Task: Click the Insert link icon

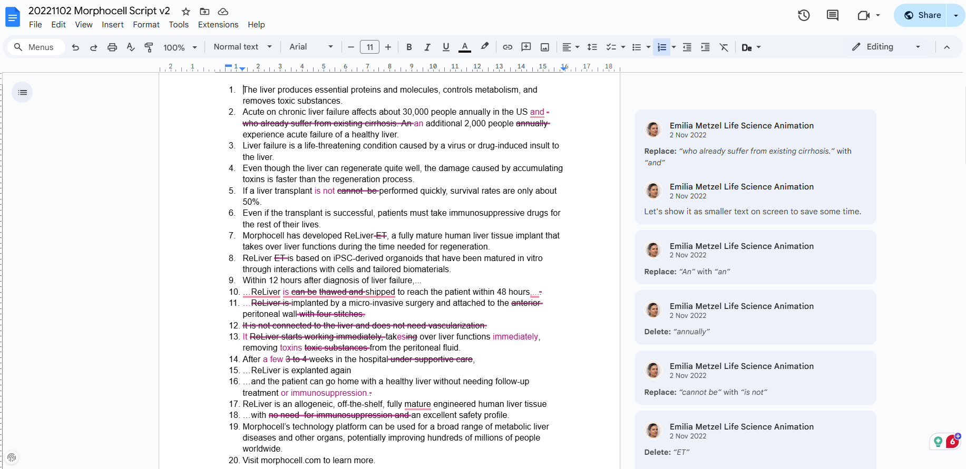Action: tap(507, 47)
